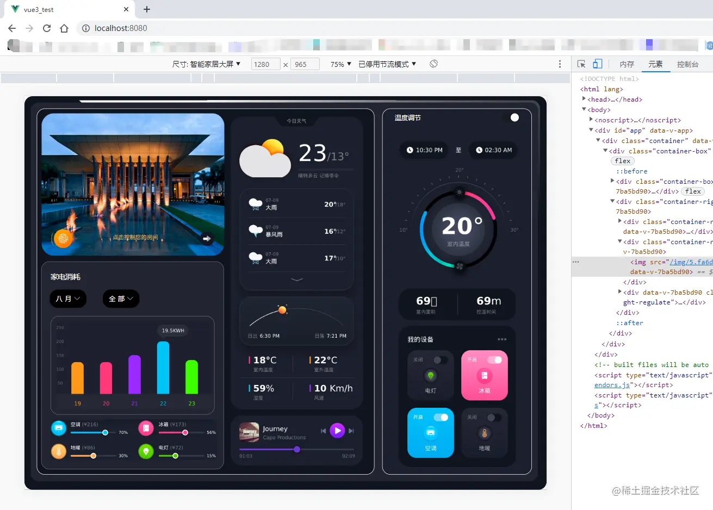Open the endors.js script link
The height and width of the screenshot is (510, 713).
tap(612, 385)
